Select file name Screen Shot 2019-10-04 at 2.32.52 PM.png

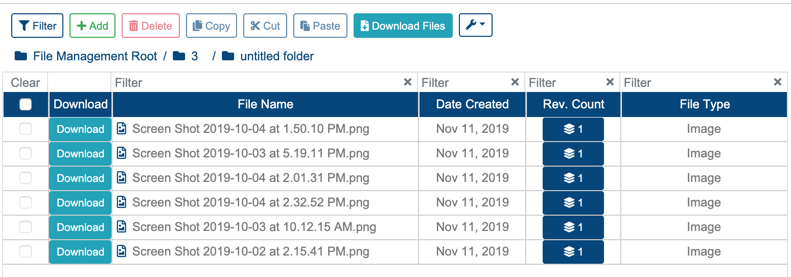click(x=251, y=202)
